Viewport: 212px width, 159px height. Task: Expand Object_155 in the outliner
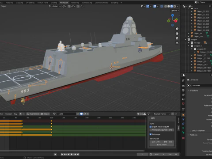[189, 36]
